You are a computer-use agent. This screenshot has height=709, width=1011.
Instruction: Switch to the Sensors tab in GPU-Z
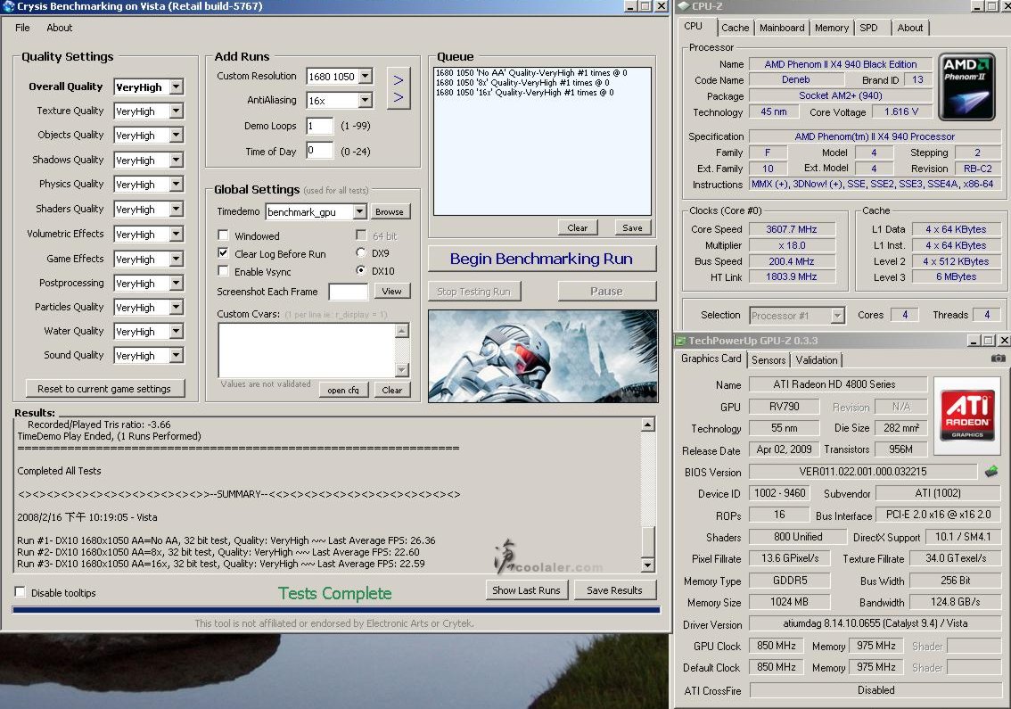pos(768,360)
